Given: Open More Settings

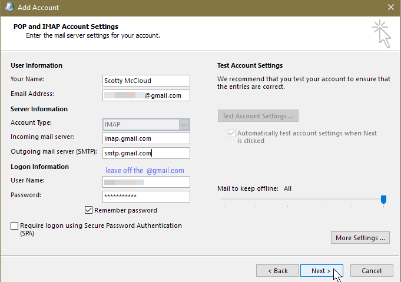Looking at the screenshot, I should tap(360, 238).
